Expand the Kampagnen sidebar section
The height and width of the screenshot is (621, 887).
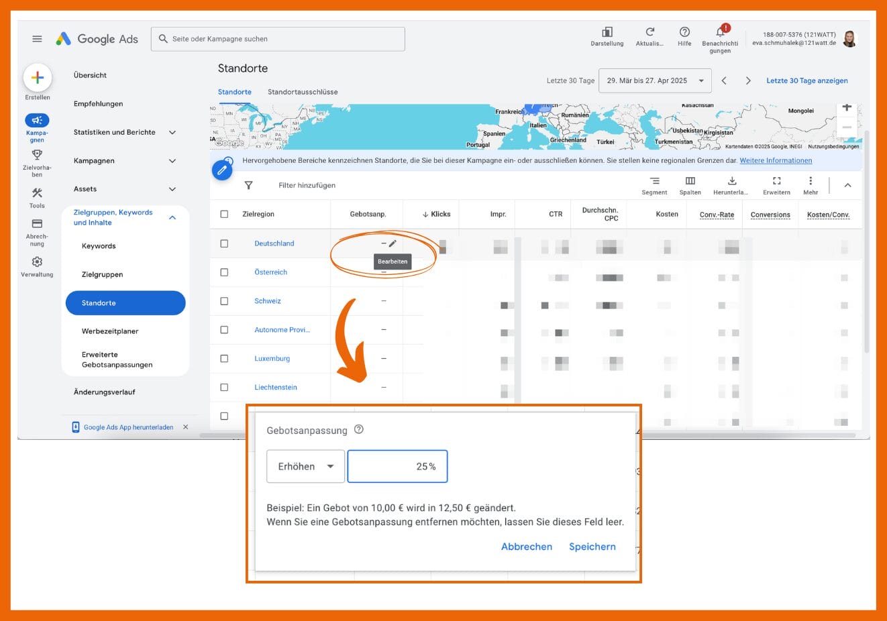point(172,161)
